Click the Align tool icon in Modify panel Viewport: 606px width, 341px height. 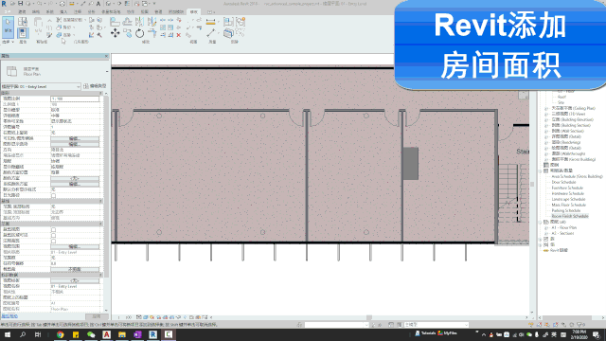coord(115,21)
